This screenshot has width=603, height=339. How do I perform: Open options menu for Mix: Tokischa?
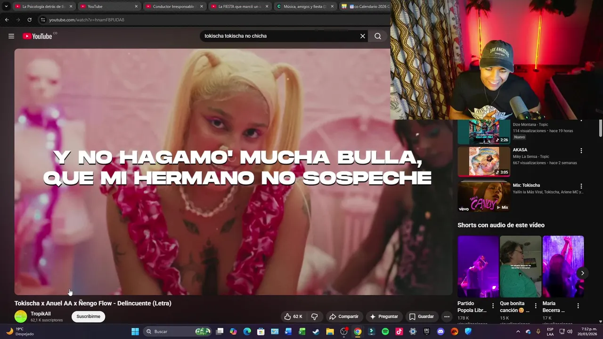(x=581, y=186)
